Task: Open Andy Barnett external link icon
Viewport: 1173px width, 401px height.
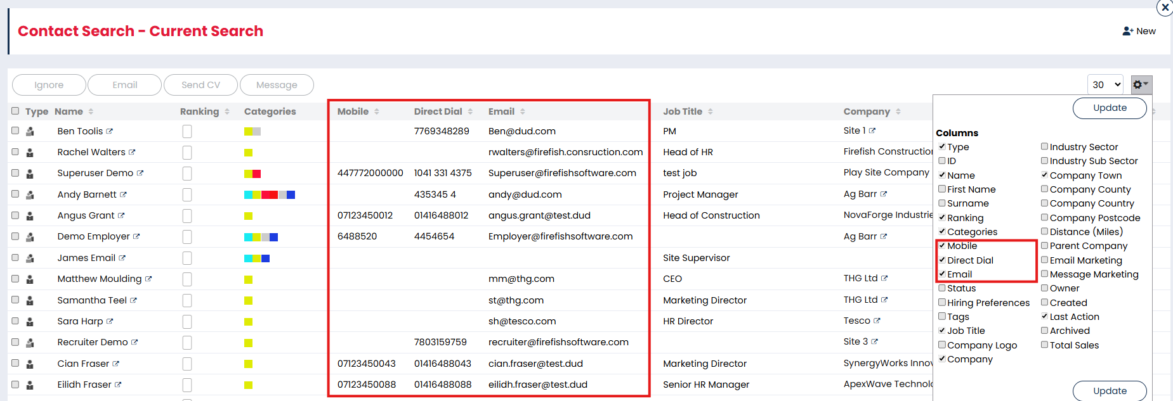Action: pyautogui.click(x=123, y=194)
